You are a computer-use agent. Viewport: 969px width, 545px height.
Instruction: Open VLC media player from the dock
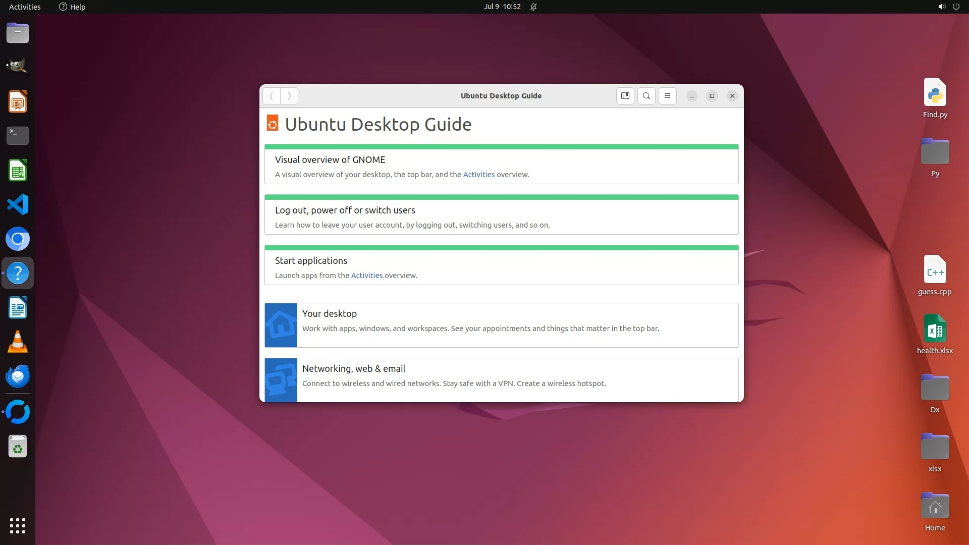click(18, 342)
